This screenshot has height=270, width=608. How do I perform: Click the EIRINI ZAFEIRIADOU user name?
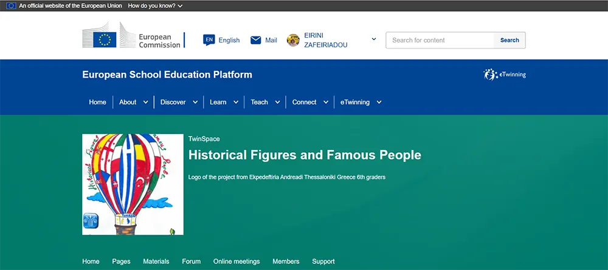(x=326, y=40)
